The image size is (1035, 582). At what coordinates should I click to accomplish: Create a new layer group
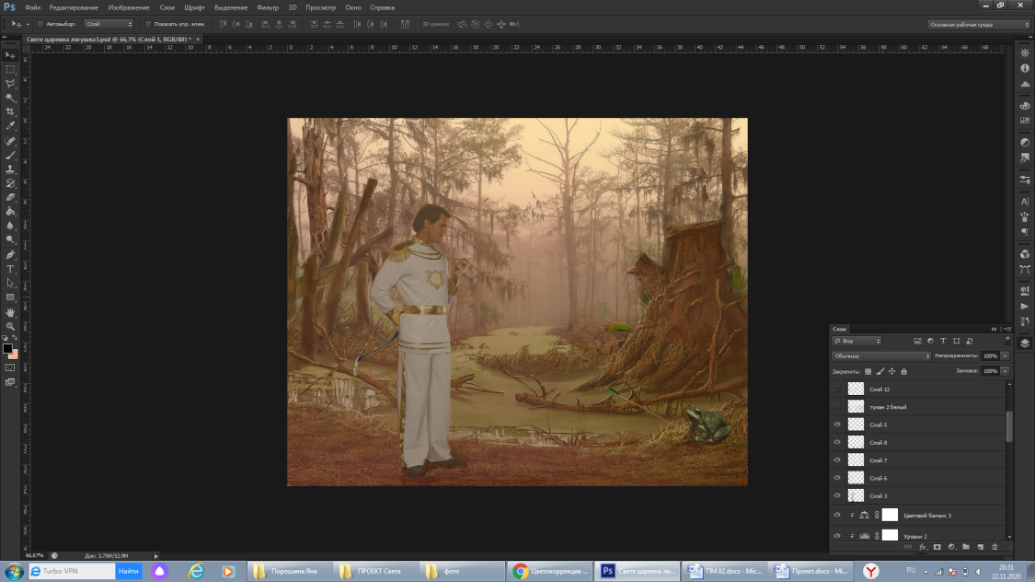pos(966,547)
